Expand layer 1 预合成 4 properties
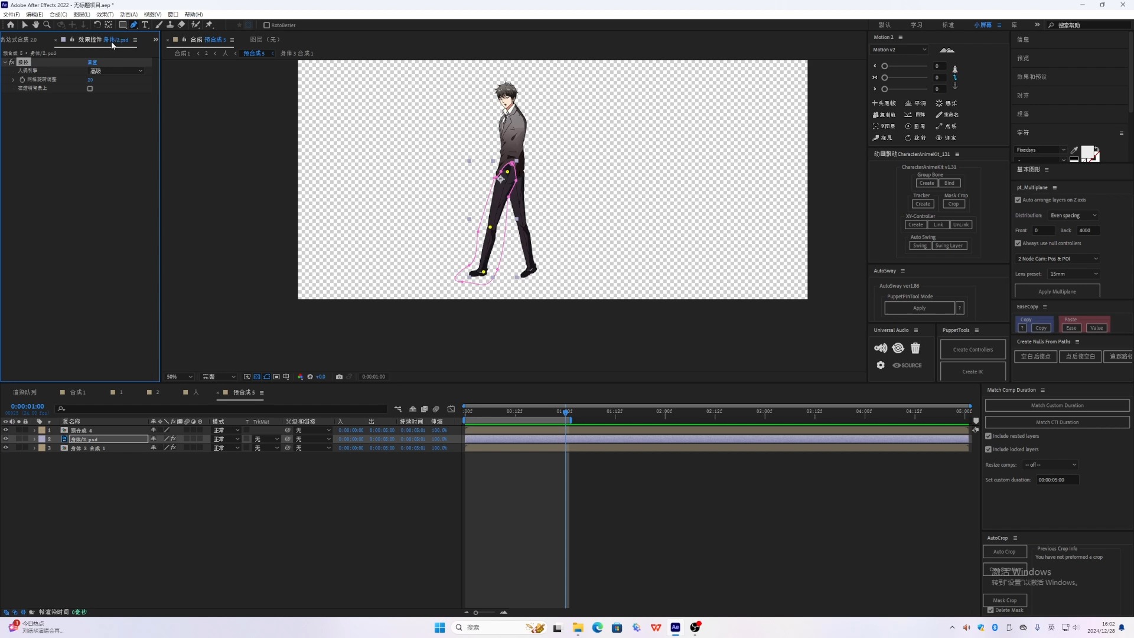 [34, 431]
